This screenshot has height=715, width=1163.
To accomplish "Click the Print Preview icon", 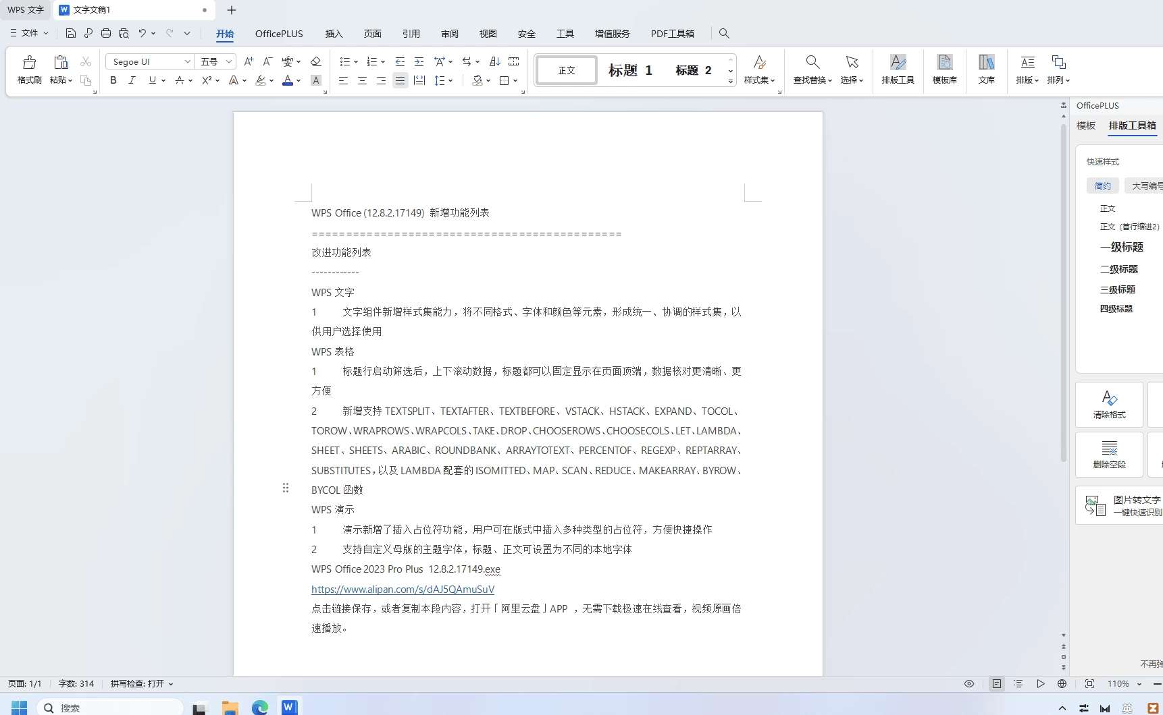I will click(x=124, y=33).
